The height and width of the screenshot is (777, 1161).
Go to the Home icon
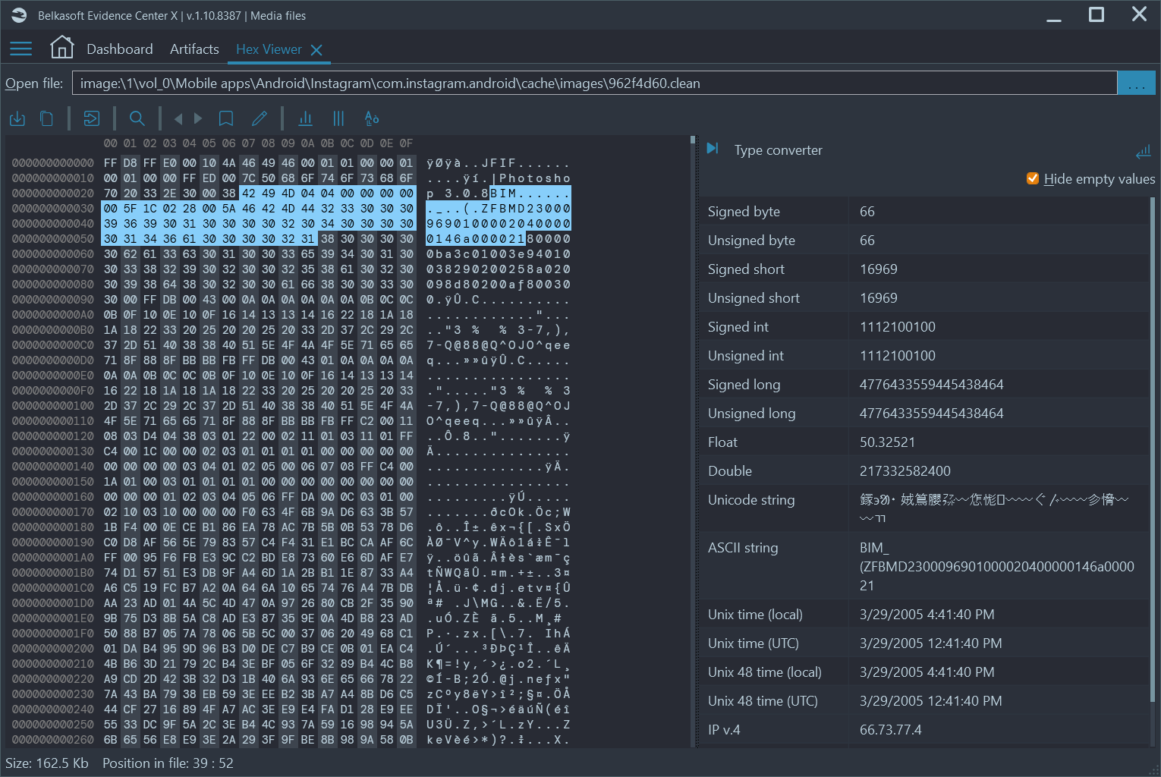(x=62, y=48)
